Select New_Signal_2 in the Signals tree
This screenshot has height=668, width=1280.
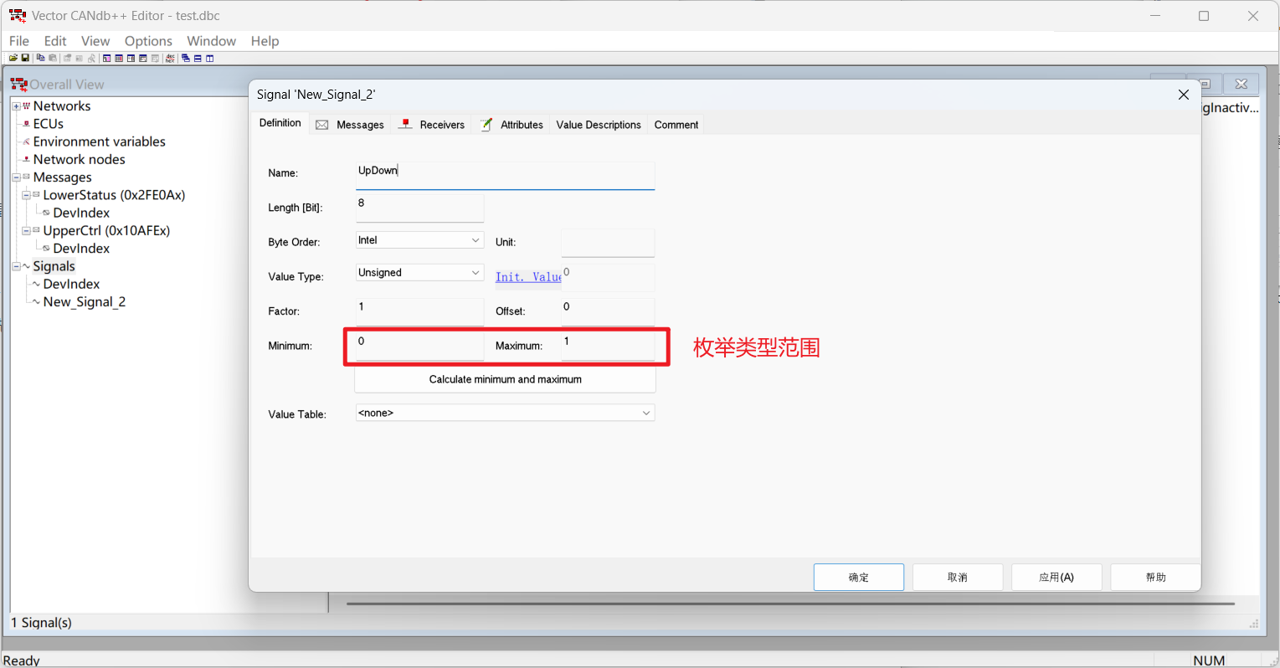84,302
